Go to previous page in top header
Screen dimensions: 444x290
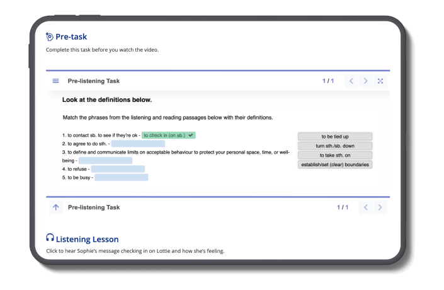click(351, 81)
